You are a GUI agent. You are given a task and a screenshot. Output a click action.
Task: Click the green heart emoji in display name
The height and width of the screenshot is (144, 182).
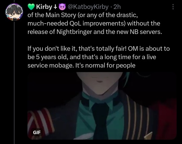[x=31, y=7]
